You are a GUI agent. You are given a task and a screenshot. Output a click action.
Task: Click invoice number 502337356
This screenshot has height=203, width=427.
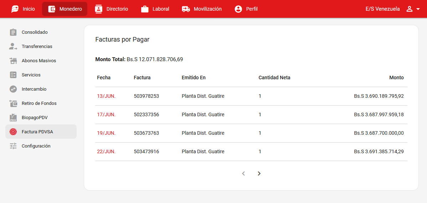coord(146,115)
